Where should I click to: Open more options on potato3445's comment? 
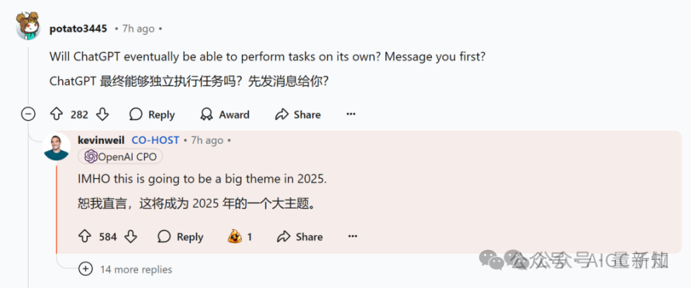point(351,114)
